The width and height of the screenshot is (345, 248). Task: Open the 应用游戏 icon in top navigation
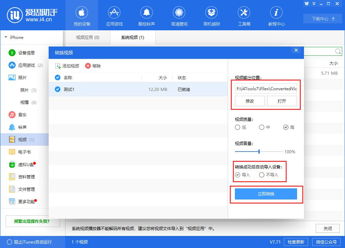pyautogui.click(x=114, y=15)
